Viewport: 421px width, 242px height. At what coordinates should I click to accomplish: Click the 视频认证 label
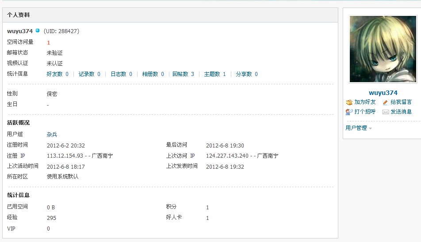point(17,63)
